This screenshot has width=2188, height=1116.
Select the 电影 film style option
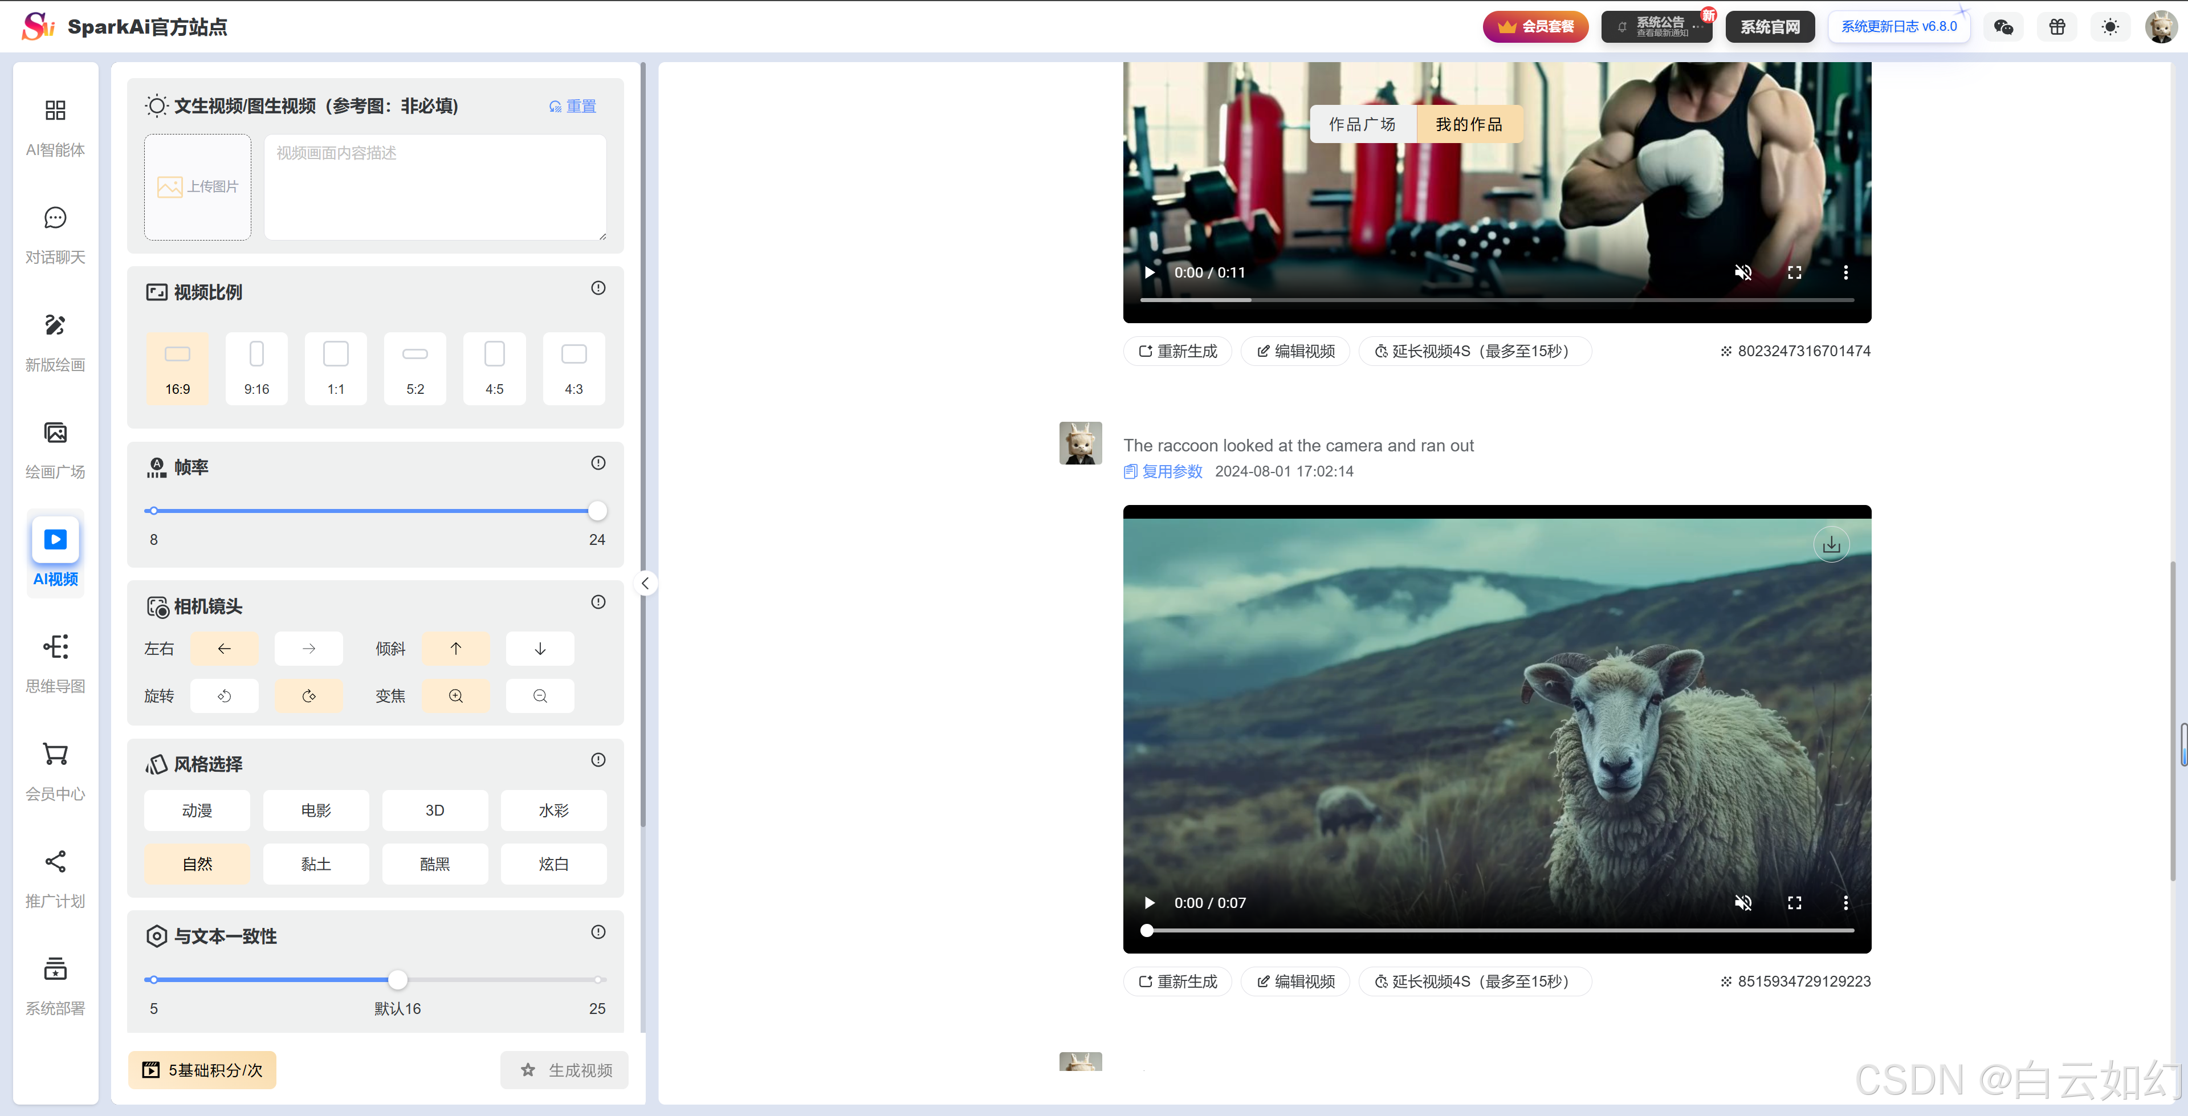pyautogui.click(x=316, y=810)
